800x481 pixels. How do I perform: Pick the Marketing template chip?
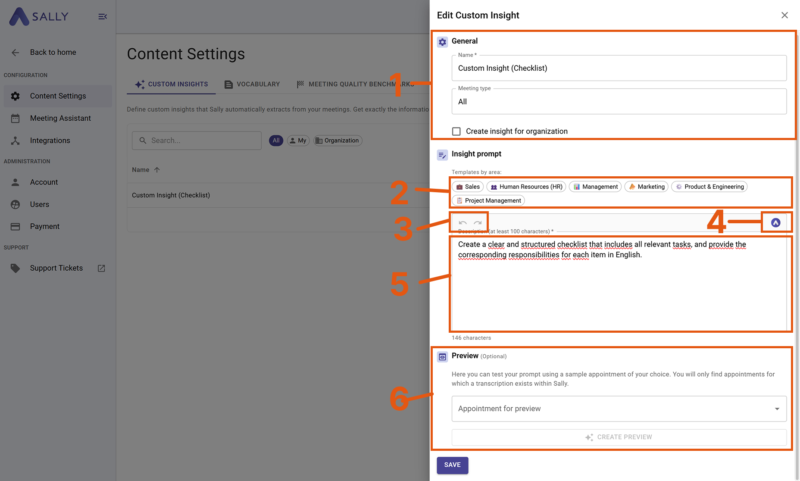[646, 187]
